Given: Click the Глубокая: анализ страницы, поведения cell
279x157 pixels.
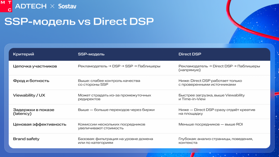Looking at the screenshot, I should (216, 141).
